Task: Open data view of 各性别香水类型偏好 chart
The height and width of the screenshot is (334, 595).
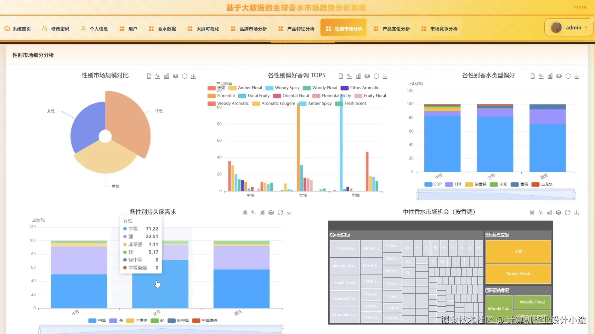Action: 532,76
